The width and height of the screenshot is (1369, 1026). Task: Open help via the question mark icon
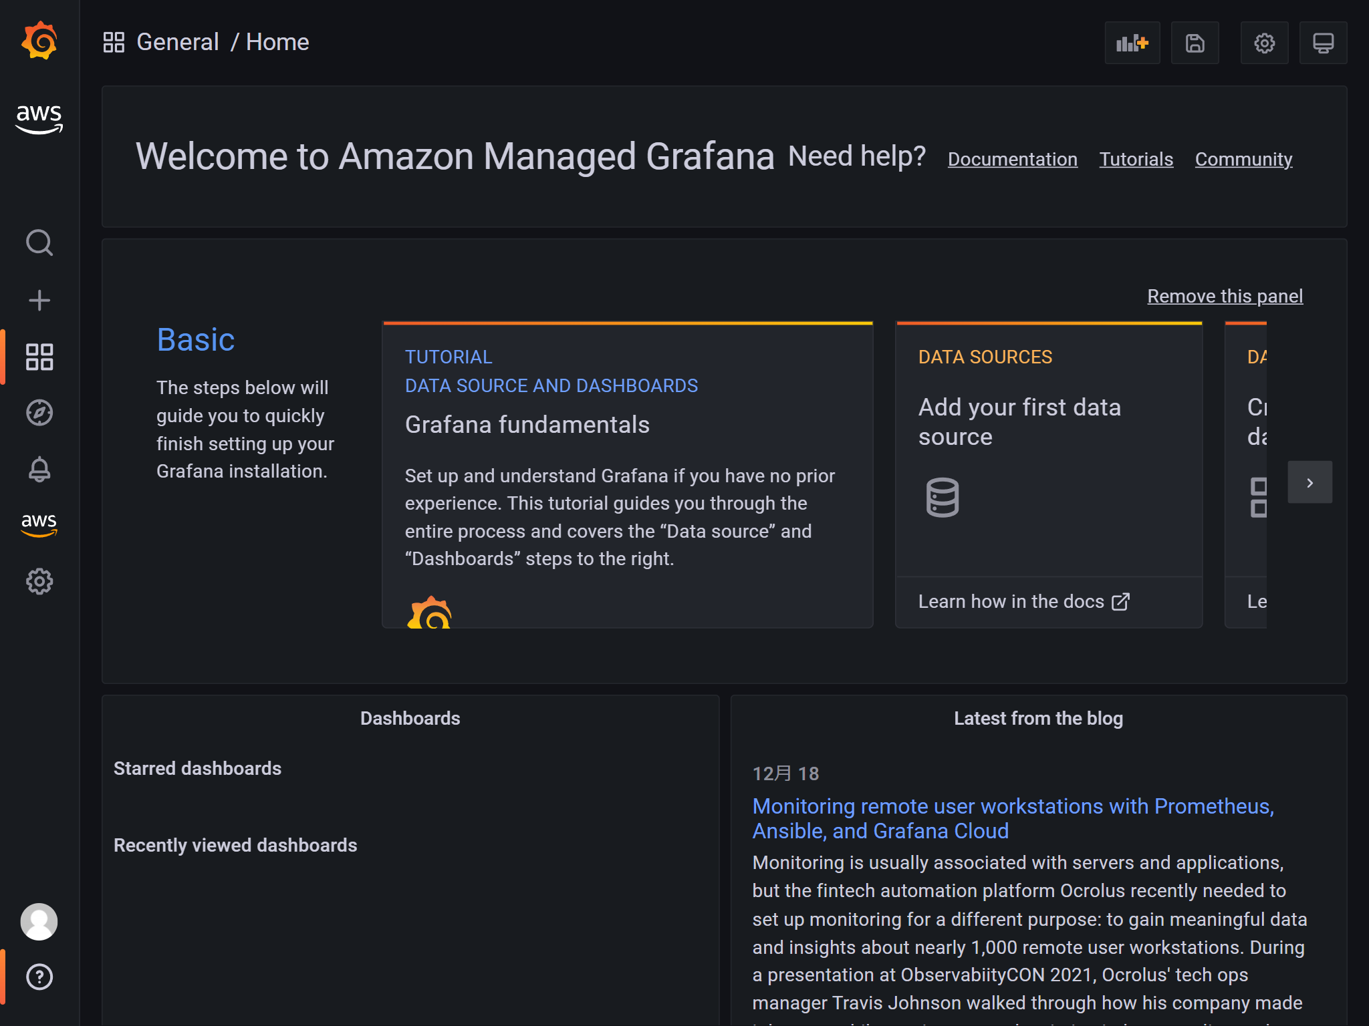click(39, 977)
